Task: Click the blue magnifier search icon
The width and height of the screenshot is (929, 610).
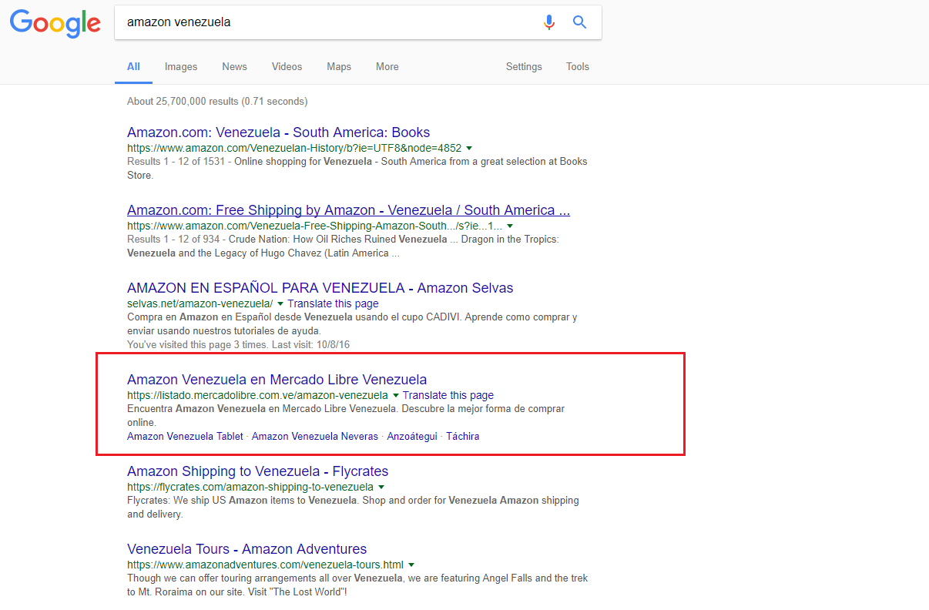Action: tap(580, 22)
